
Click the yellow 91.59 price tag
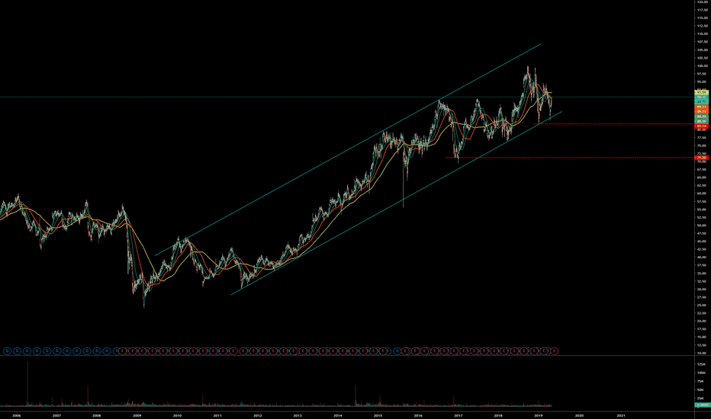tap(702, 92)
